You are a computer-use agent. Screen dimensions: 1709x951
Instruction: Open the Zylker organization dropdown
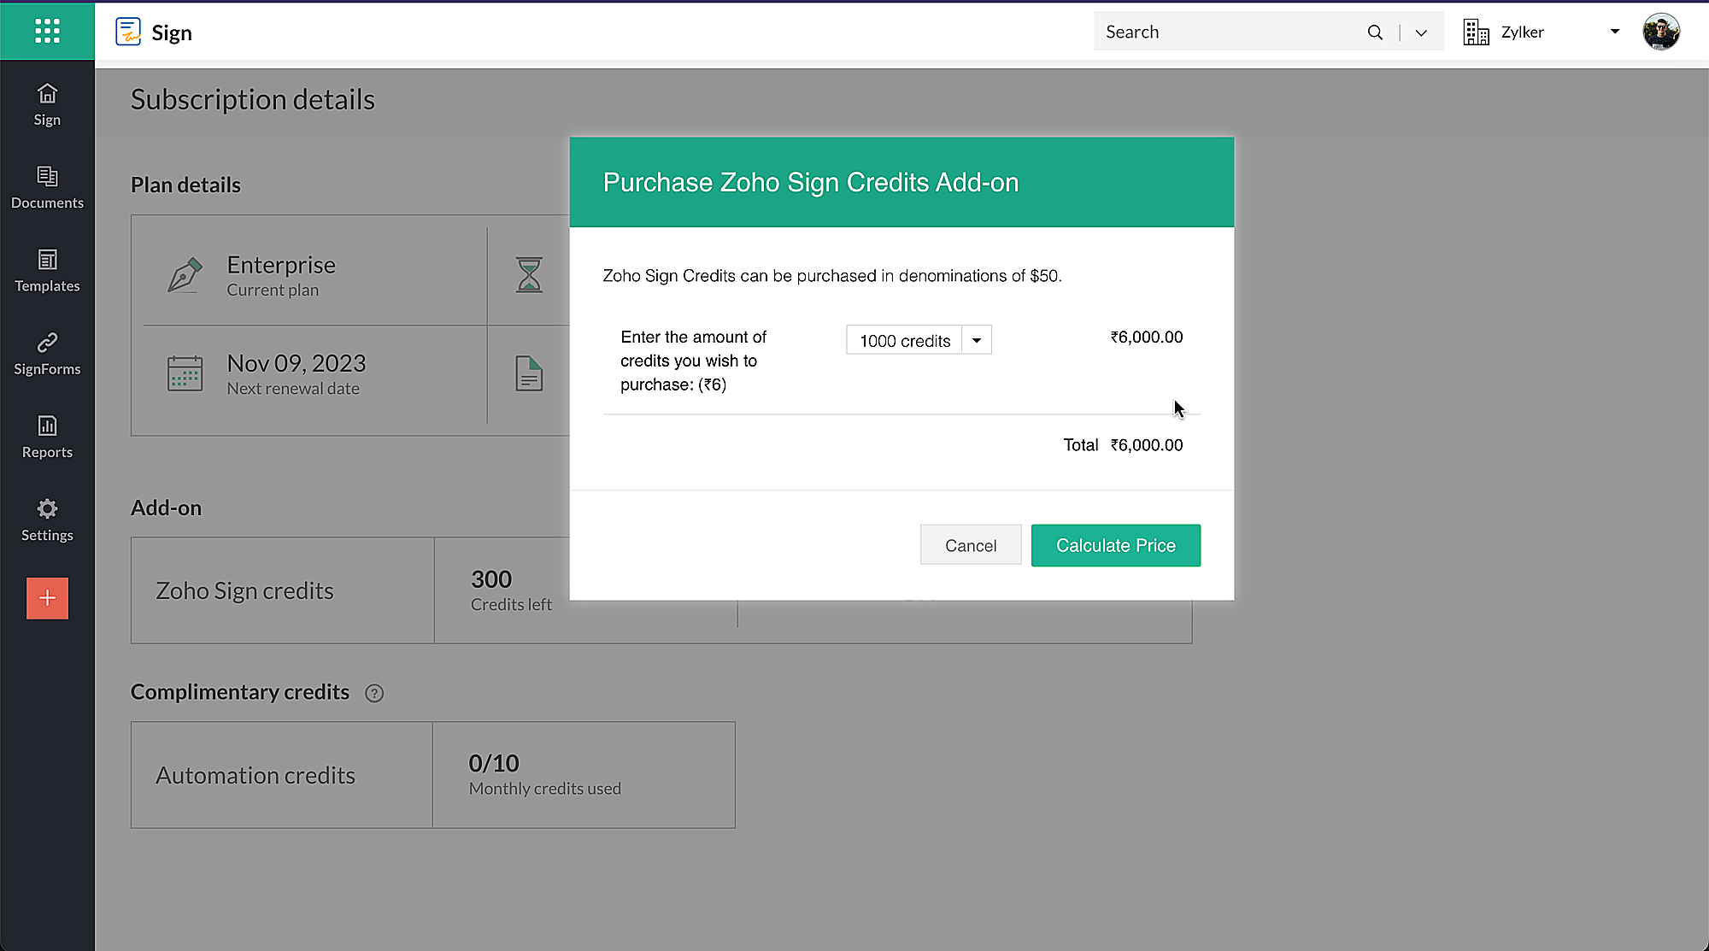(x=1614, y=32)
